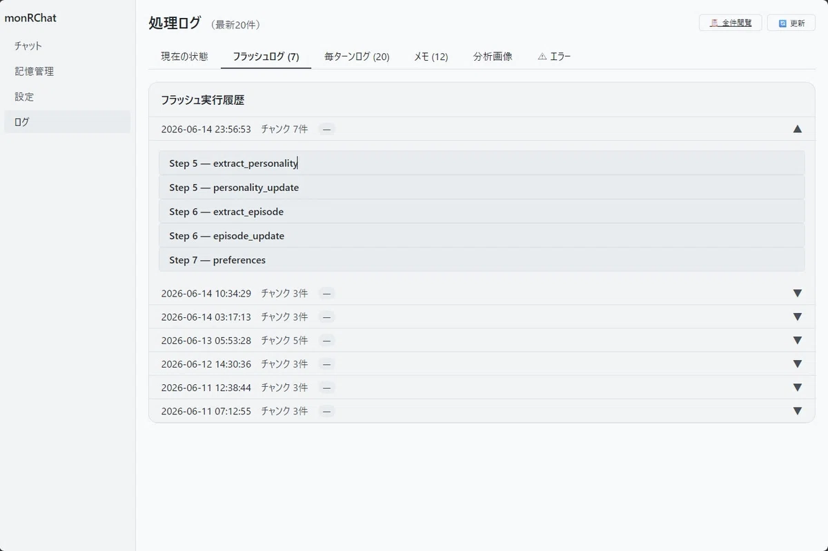828x551 pixels.
Task: Open 記憶管理 in the sidebar
Action: (x=67, y=71)
